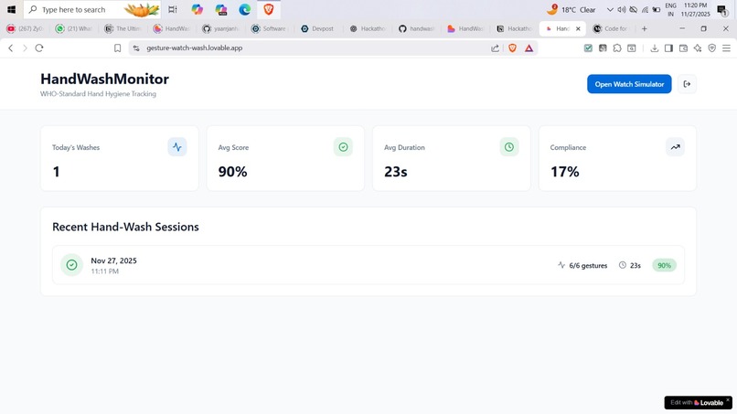Switch to the Devpost tab
The height and width of the screenshot is (414, 737).
[x=317, y=28]
